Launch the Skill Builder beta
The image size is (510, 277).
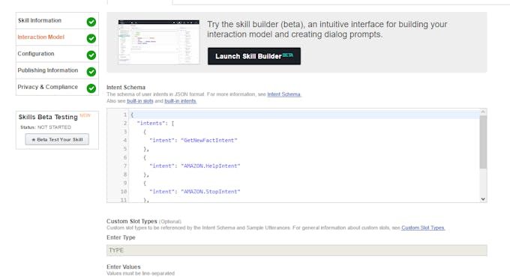254,56
